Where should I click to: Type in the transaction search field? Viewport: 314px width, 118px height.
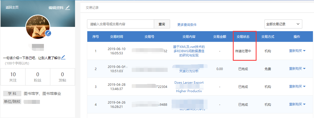[x=121, y=24]
